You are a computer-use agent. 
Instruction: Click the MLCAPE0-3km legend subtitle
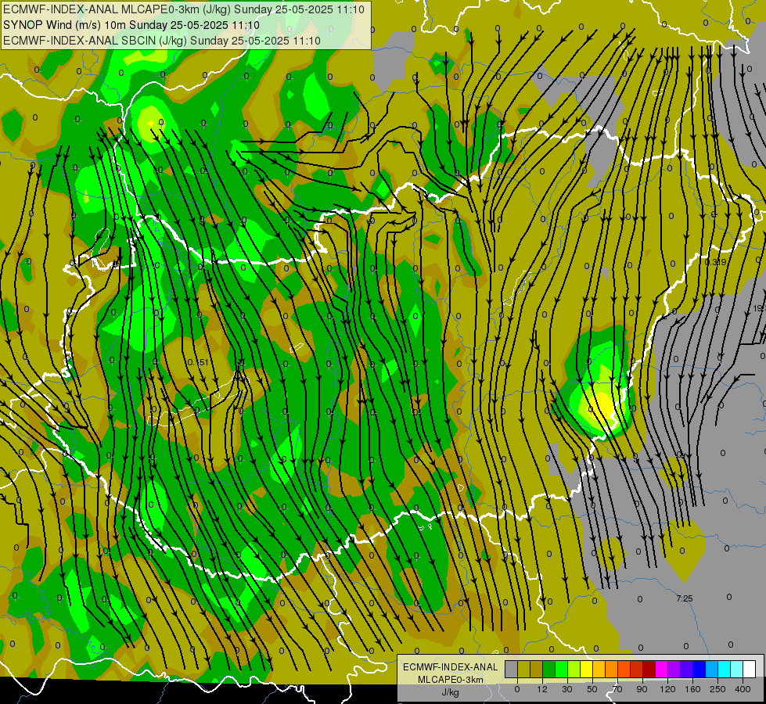(450, 680)
